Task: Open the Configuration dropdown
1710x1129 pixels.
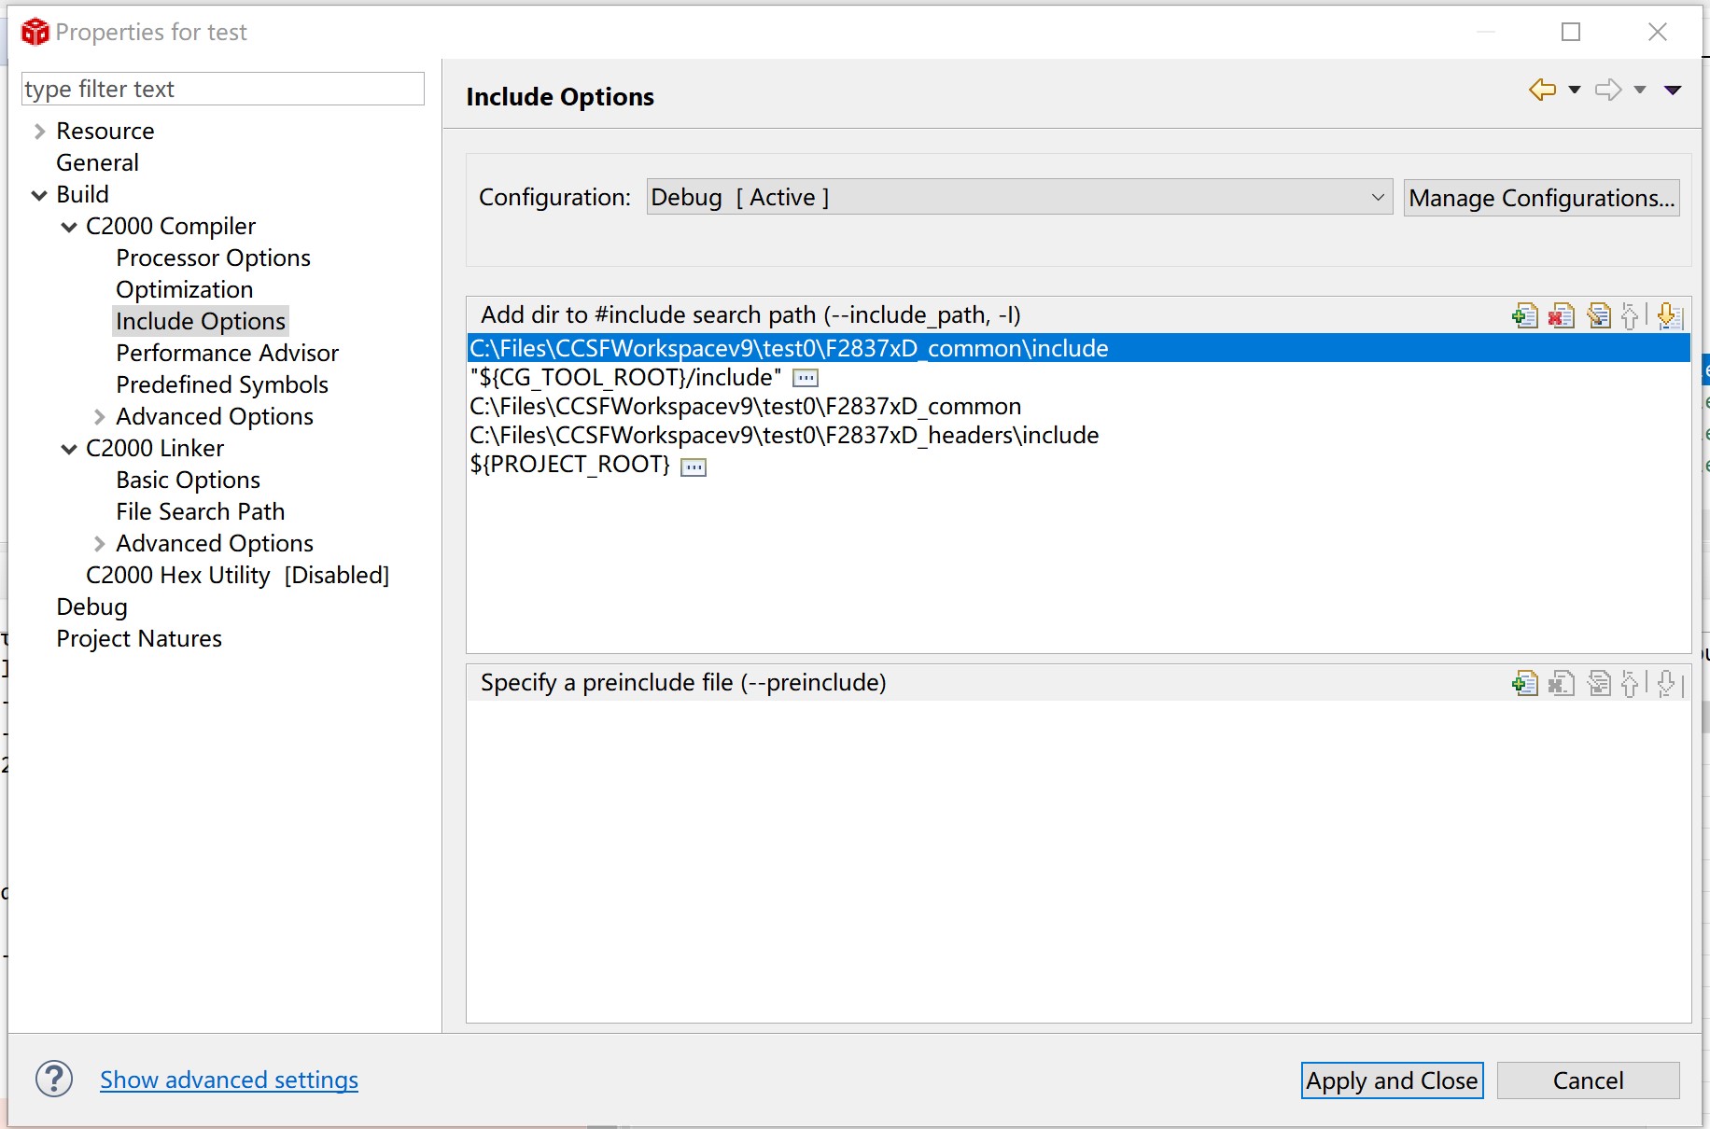Action: 1019,198
